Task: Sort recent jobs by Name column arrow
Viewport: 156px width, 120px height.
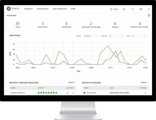Action: click(91, 88)
